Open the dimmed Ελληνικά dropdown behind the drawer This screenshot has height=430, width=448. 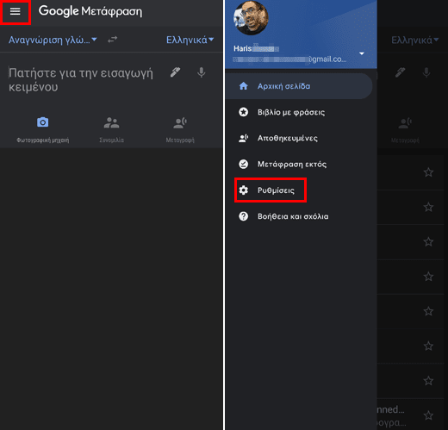point(414,41)
